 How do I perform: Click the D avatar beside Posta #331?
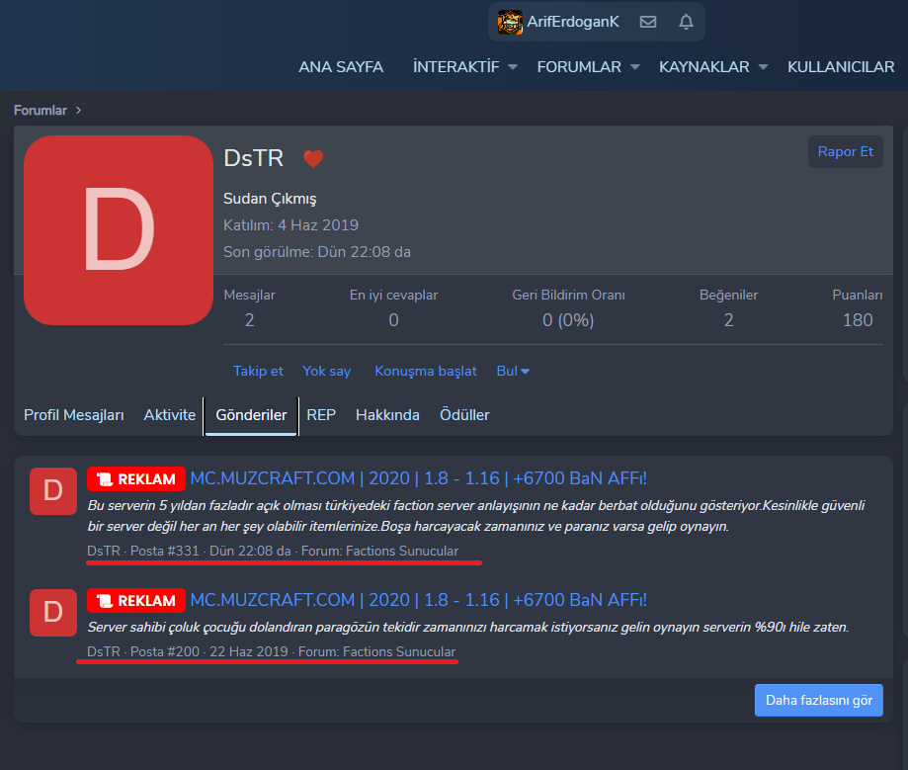point(53,491)
